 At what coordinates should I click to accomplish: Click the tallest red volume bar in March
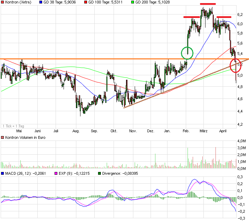(216, 158)
